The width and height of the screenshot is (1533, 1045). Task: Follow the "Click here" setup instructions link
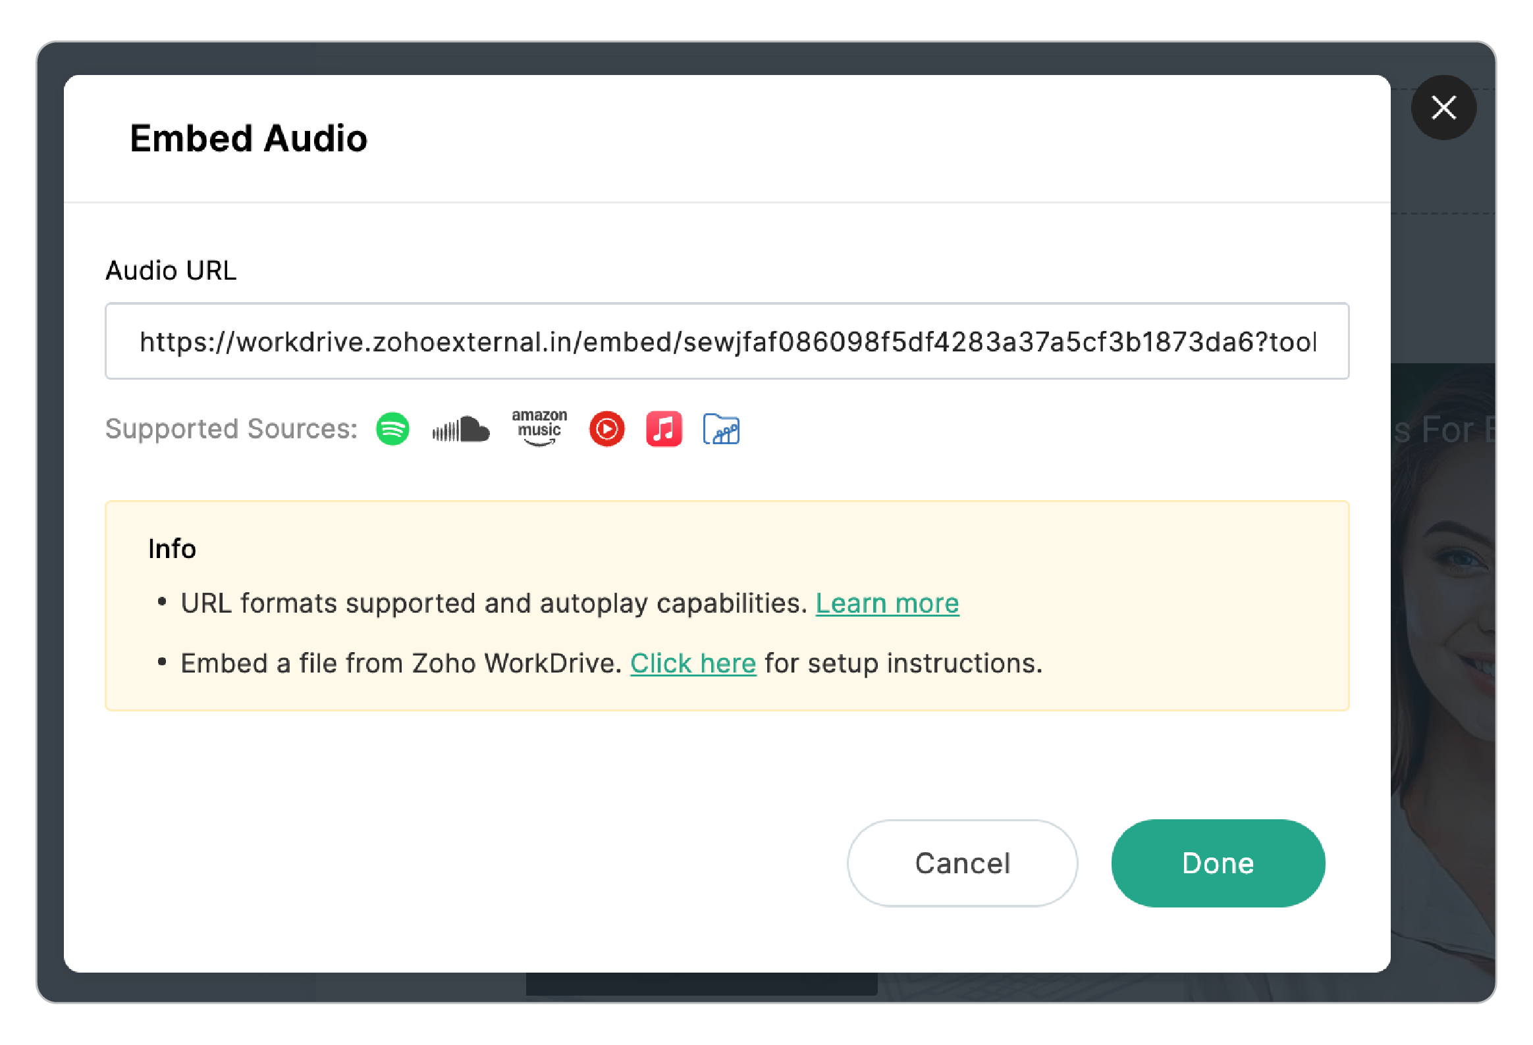pyautogui.click(x=693, y=663)
